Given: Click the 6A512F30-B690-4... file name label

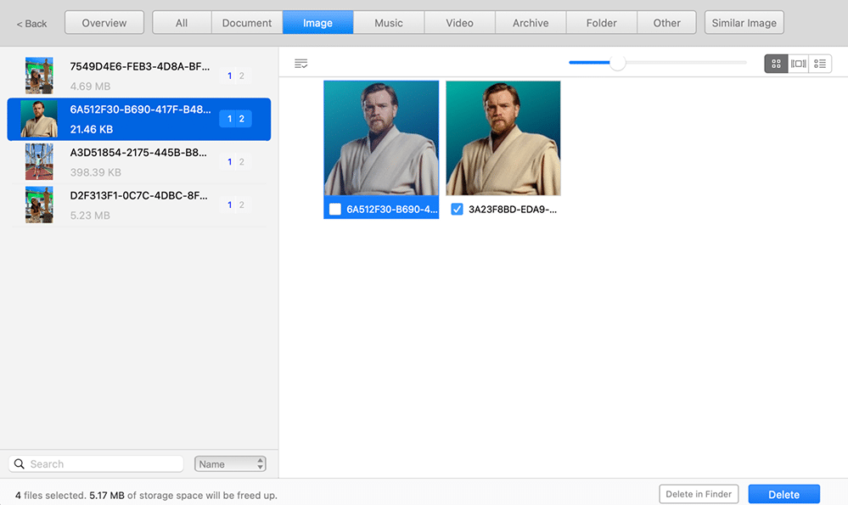Looking at the screenshot, I should [392, 210].
